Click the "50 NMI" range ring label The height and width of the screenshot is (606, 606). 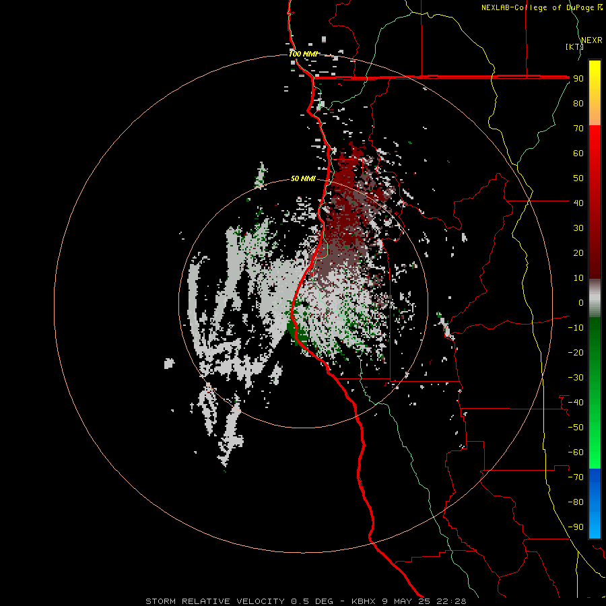(x=303, y=178)
